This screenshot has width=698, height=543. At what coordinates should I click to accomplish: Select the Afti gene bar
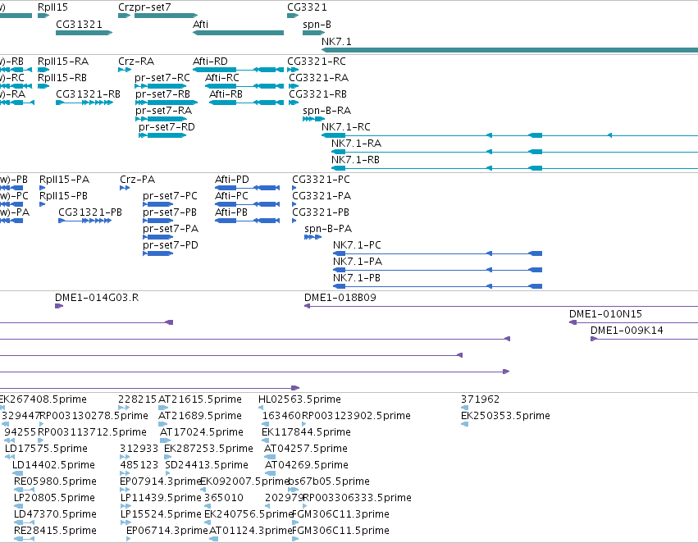tap(238, 33)
